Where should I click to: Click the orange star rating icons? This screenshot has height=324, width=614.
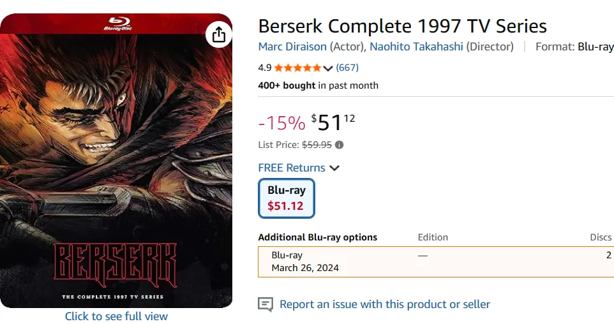298,68
